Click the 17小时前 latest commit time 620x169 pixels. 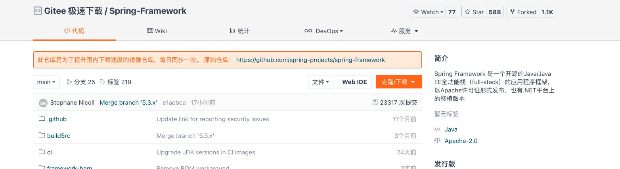tap(203, 103)
